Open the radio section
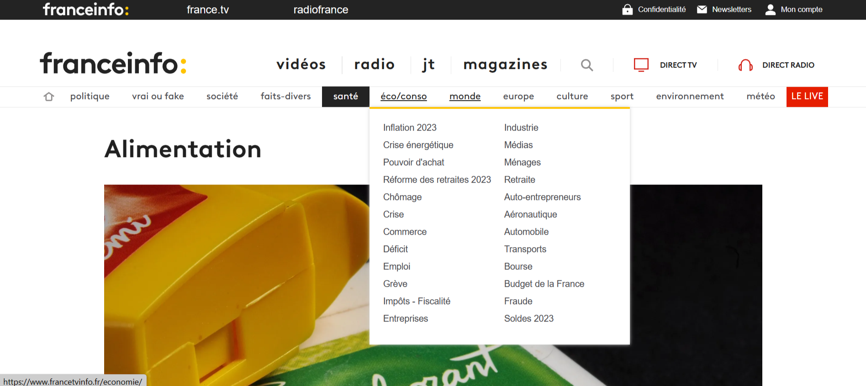Image resolution: width=866 pixels, height=386 pixels. pyautogui.click(x=375, y=64)
